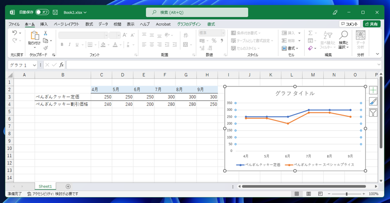Viewport: 390px width, 203px height.
Task: Open the Name Box dropdown arrow
Action: click(34, 65)
